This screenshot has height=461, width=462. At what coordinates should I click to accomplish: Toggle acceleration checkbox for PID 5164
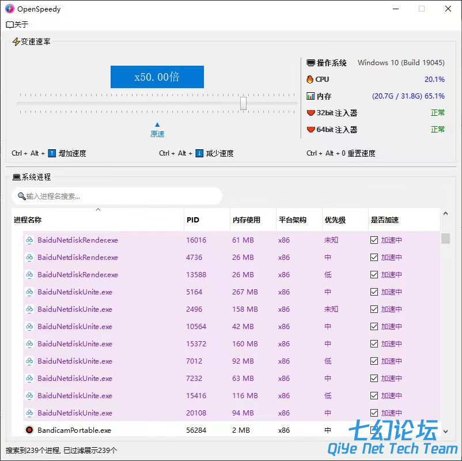pos(374,292)
